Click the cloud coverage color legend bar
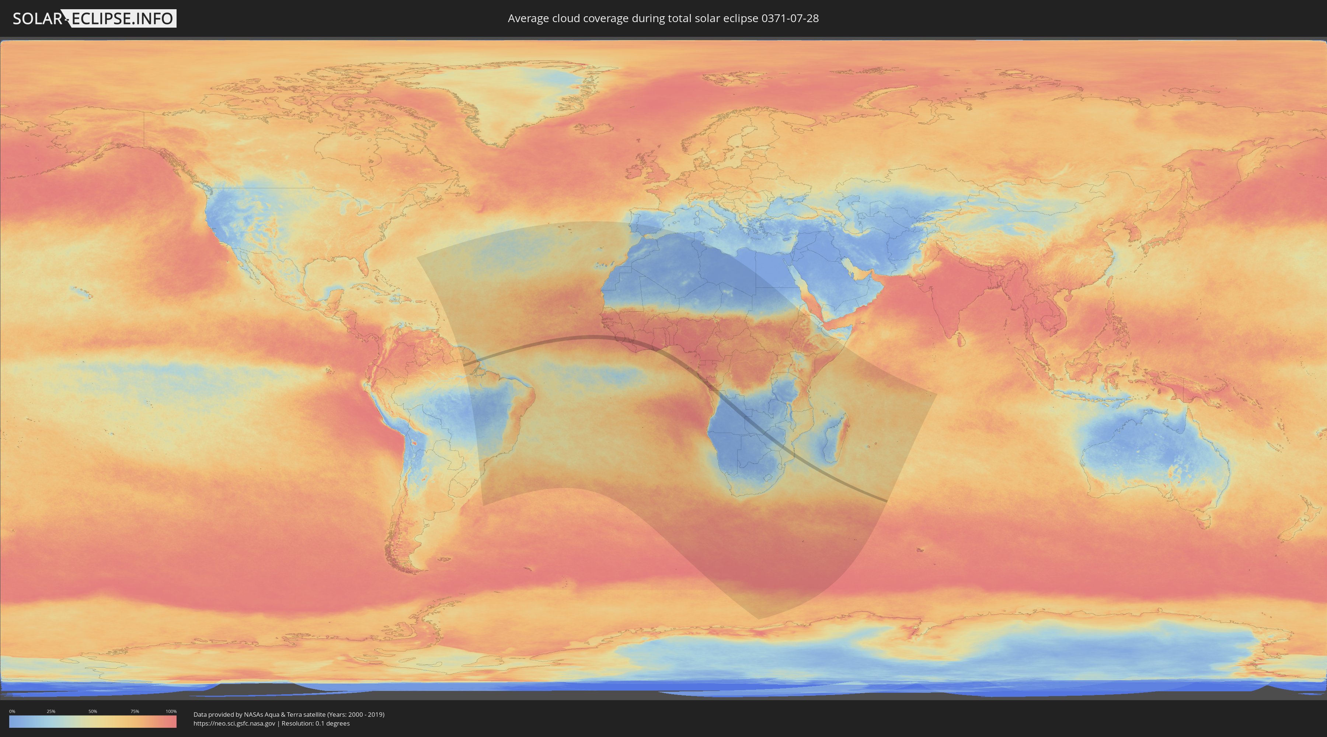The image size is (1327, 737). [93, 722]
